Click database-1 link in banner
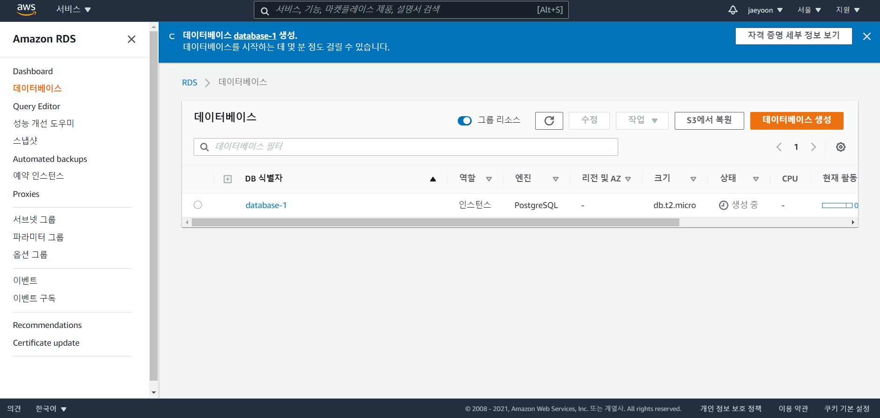This screenshot has width=880, height=418. [255, 35]
